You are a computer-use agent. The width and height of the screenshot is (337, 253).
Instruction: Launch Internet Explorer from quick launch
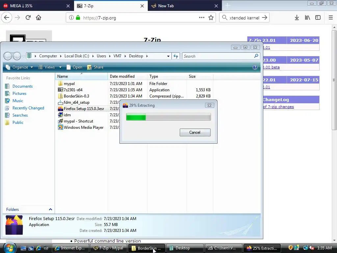pyautogui.click(x=39, y=248)
